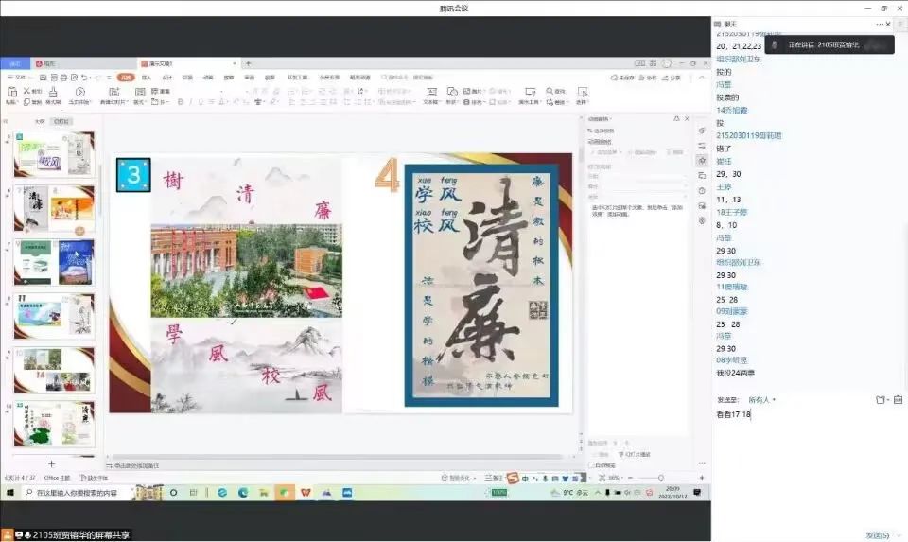Screen dimensions: 908x542
Task: Select the first slide thumbnail in panel
Action: (x=53, y=154)
